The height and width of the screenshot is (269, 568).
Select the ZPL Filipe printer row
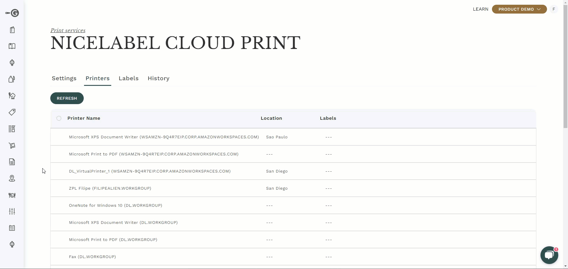pyautogui.click(x=293, y=188)
